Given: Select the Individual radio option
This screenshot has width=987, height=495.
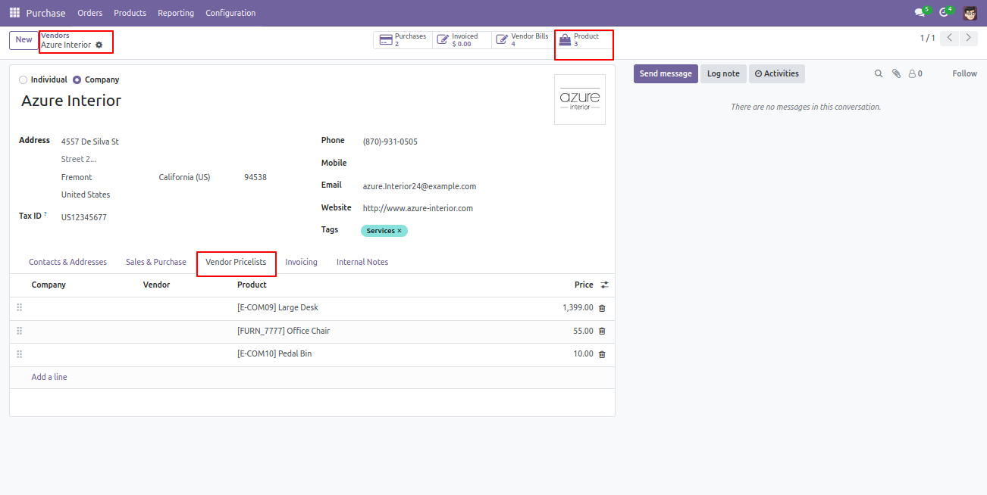Looking at the screenshot, I should (23, 79).
